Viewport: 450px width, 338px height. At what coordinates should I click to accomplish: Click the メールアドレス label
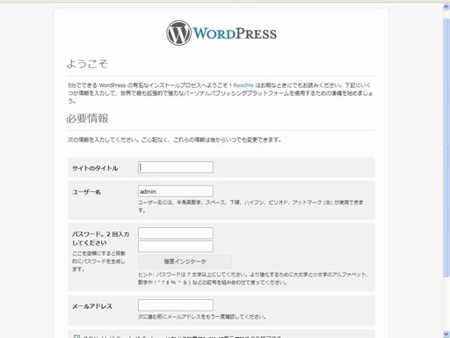point(92,306)
